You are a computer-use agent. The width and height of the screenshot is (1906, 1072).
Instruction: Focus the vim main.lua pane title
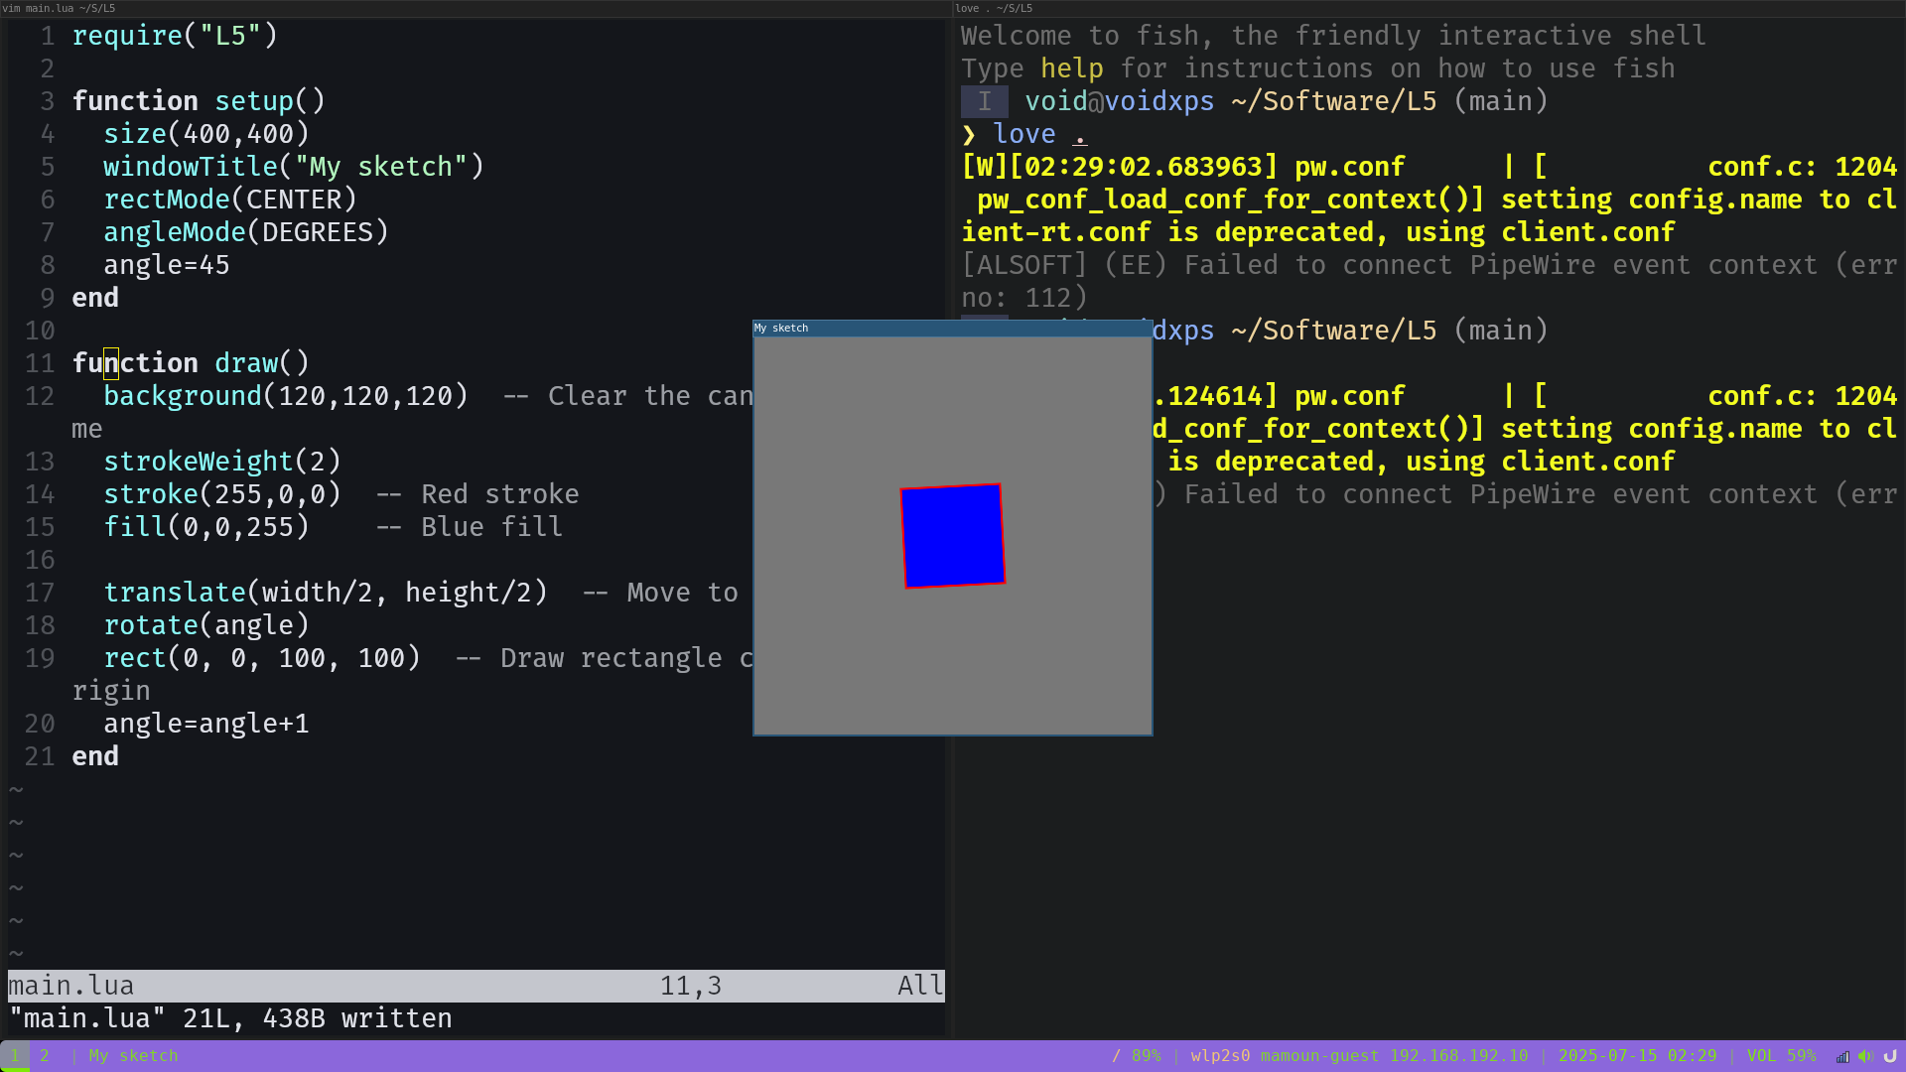point(60,8)
